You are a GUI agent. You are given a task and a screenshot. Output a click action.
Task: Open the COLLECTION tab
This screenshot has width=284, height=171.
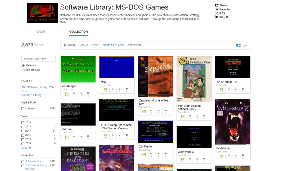[78, 32]
